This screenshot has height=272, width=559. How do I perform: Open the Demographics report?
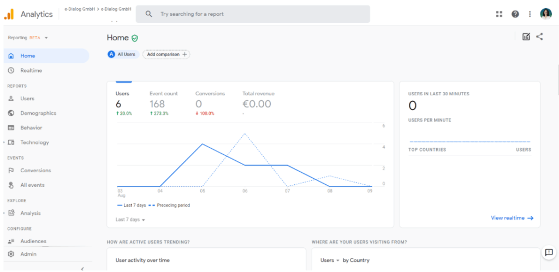point(38,113)
